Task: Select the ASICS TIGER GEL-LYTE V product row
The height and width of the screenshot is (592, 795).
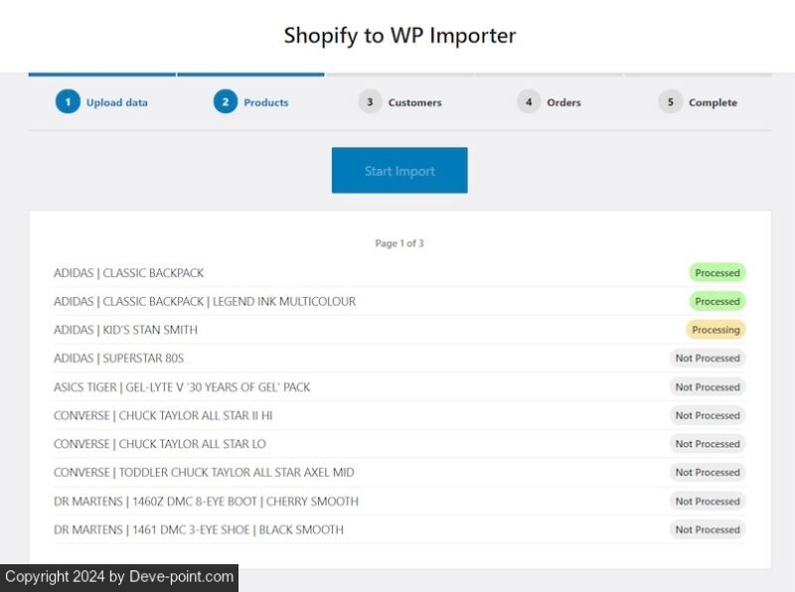Action: click(182, 387)
